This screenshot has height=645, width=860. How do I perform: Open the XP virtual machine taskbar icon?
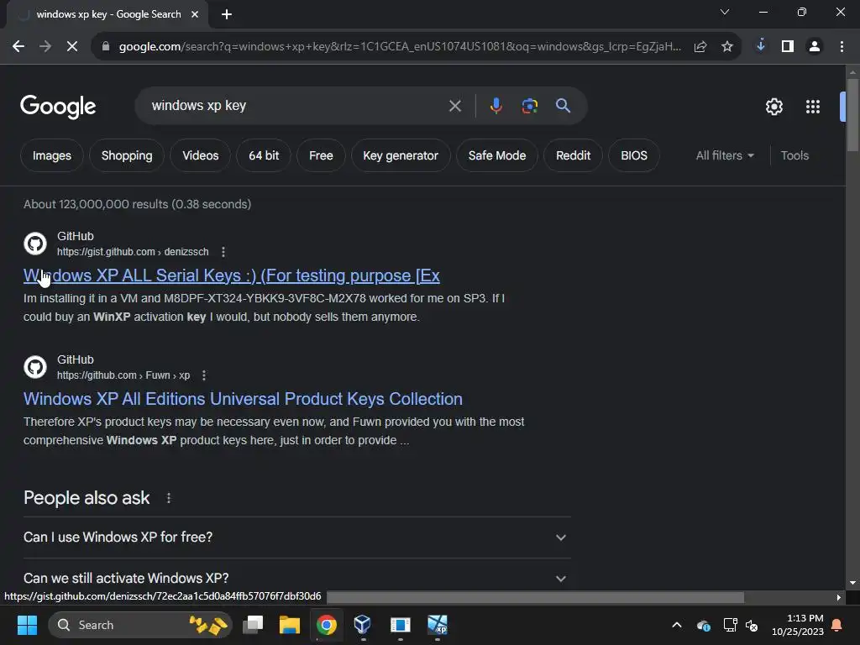pos(437,625)
